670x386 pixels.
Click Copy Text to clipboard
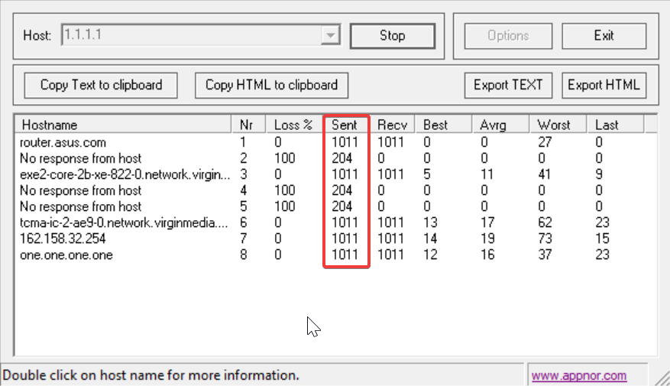point(101,85)
